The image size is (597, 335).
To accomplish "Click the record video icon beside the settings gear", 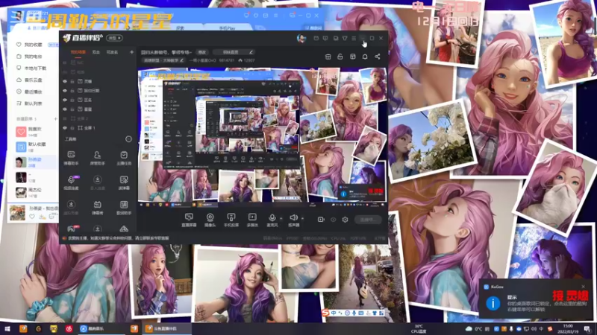I will point(321,220).
